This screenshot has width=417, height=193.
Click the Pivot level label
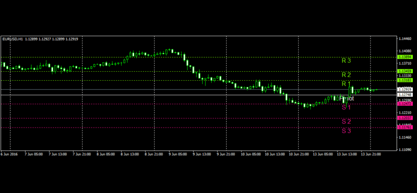[x=347, y=98]
